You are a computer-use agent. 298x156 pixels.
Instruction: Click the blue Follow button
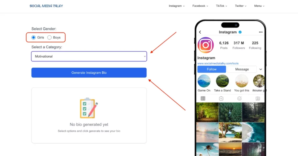(212, 69)
